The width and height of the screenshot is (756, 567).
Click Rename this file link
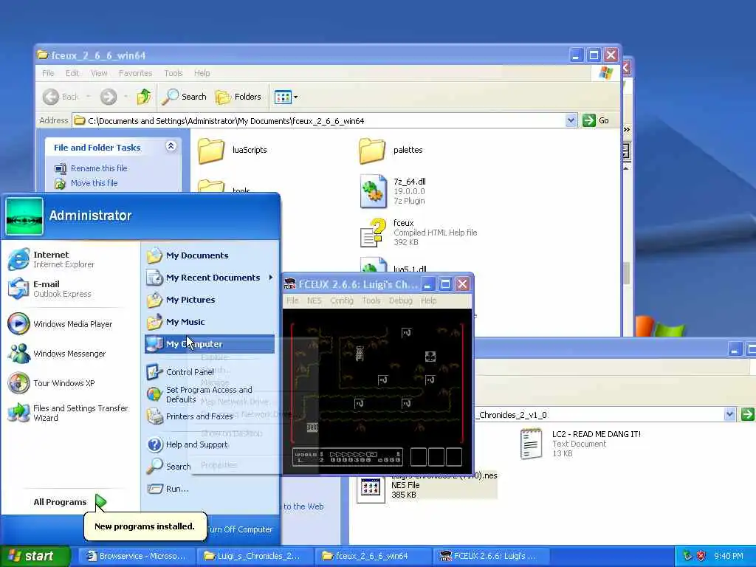99,168
